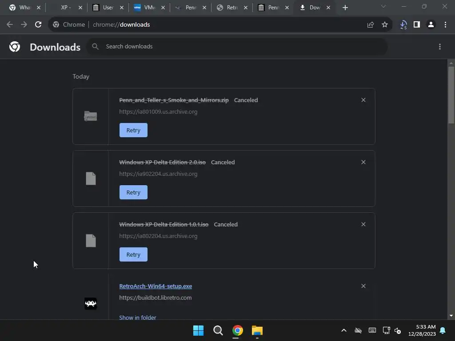Open File Explorer from the taskbar

click(257, 330)
